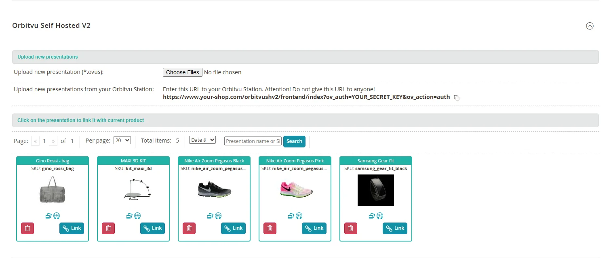Go to previous page arrow
The width and height of the screenshot is (611, 271).
coord(36,141)
